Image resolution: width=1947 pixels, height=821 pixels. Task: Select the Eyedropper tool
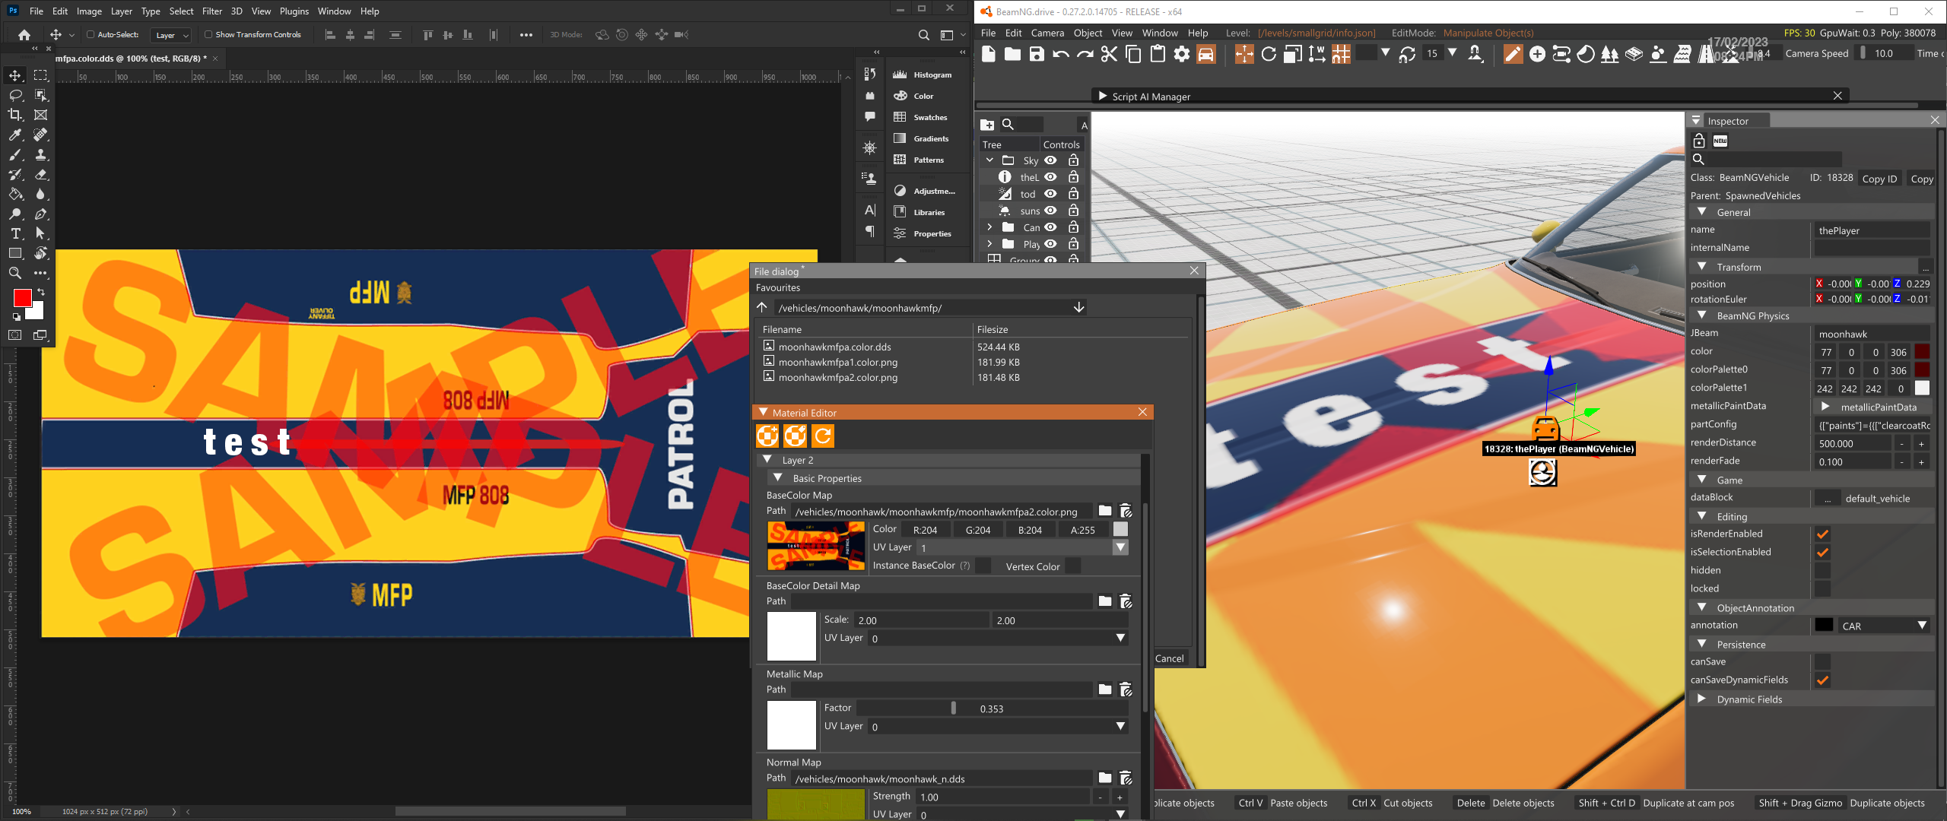tap(15, 135)
